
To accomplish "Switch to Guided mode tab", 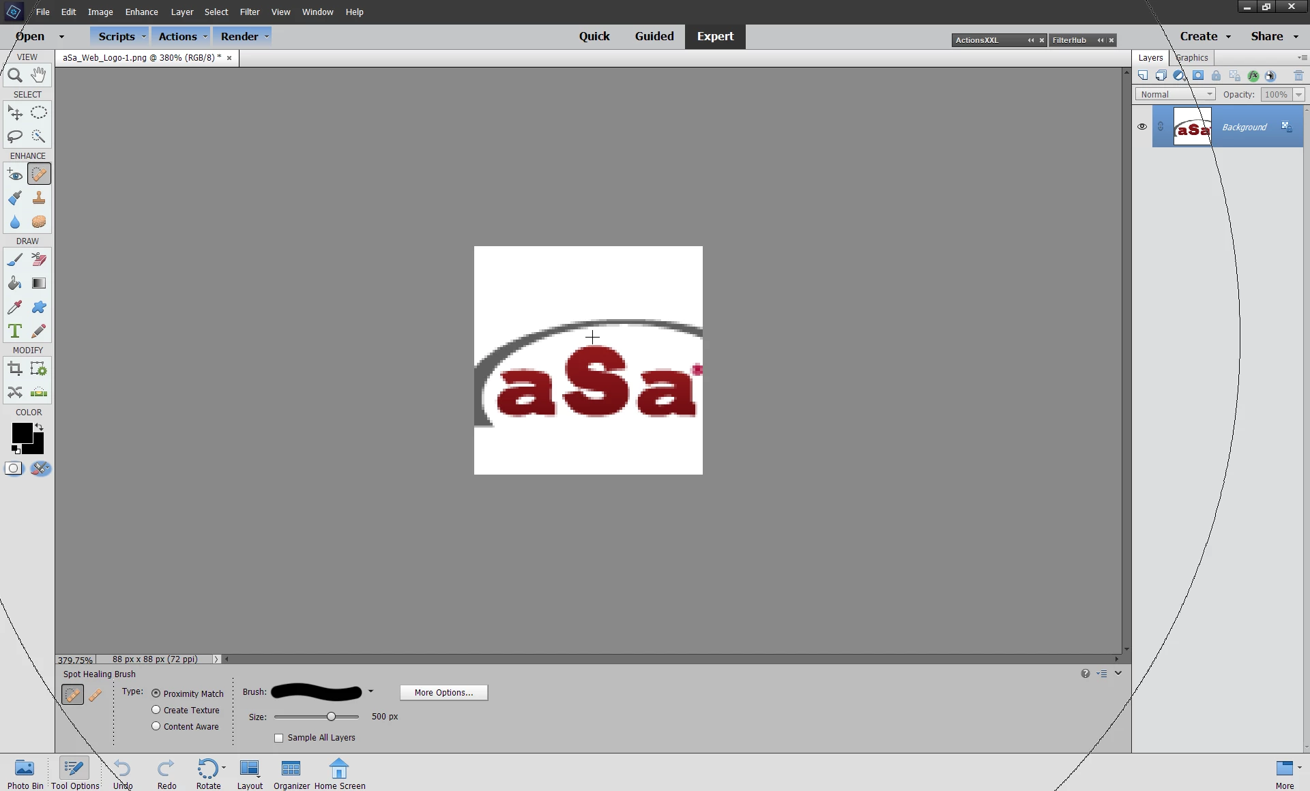I will (x=654, y=36).
